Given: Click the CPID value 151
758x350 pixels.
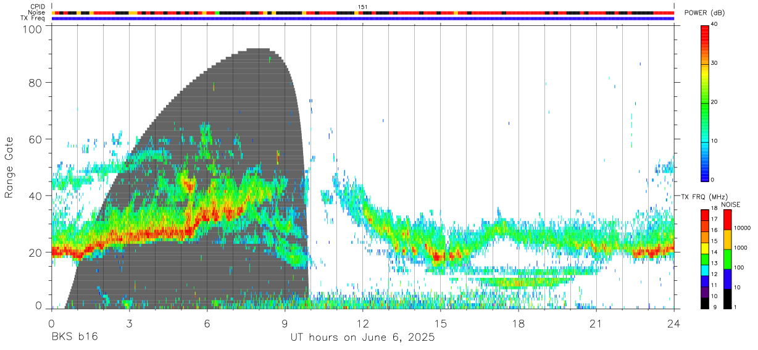Looking at the screenshot, I should click(x=362, y=7).
